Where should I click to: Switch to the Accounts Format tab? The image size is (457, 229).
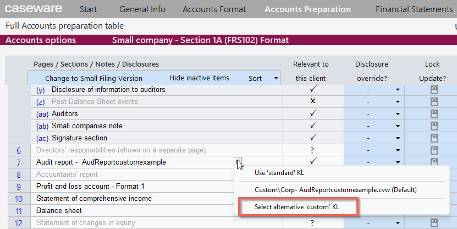[x=214, y=9]
